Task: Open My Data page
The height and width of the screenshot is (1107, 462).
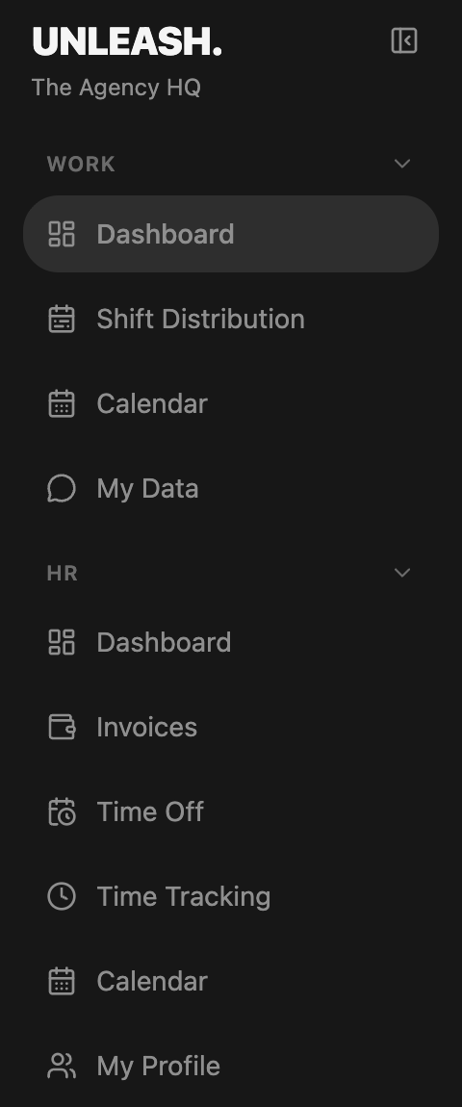Action: coord(231,488)
